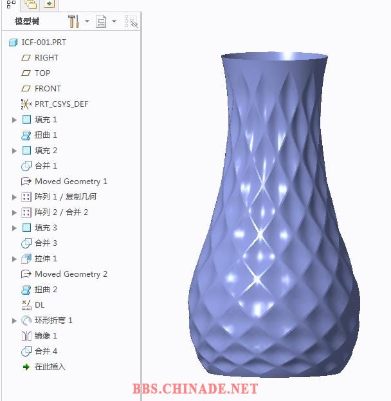
Task: Select the RIGHT datum plane icon
Action: point(26,58)
